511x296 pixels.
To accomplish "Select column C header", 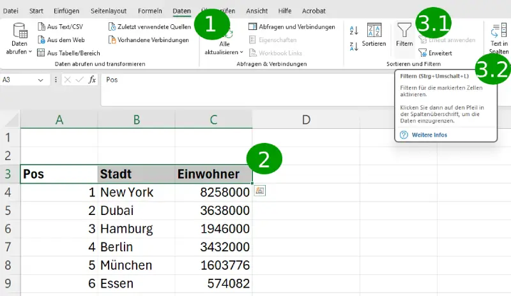I will tap(213, 119).
